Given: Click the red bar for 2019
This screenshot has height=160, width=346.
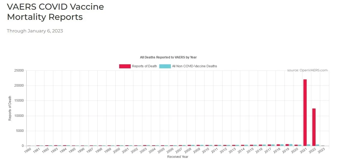Looking at the screenshot, I should [x=287, y=145].
